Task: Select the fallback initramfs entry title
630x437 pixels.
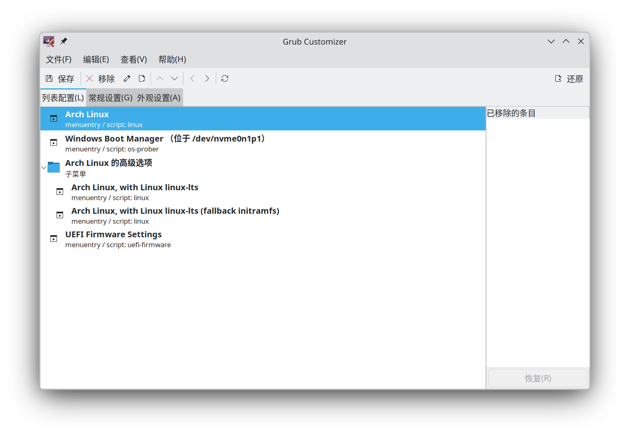Action: click(175, 211)
